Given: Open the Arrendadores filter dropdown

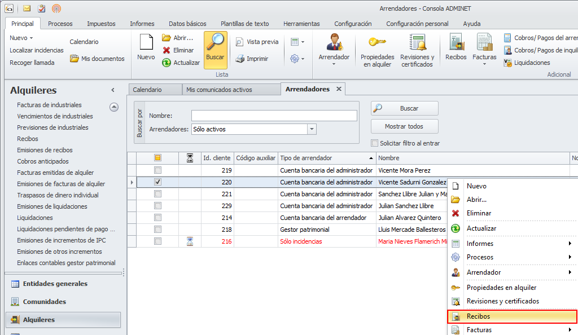Looking at the screenshot, I should coord(312,129).
